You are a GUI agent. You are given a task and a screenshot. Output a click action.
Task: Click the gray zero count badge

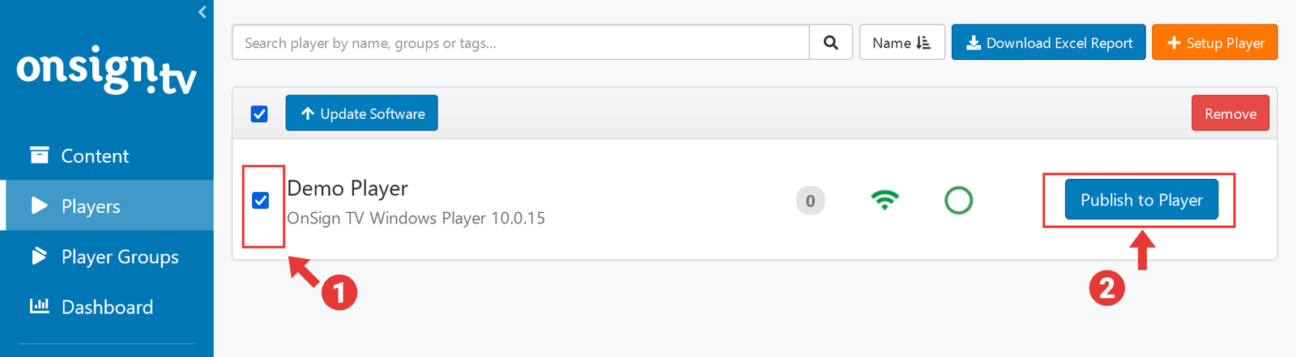pyautogui.click(x=810, y=201)
